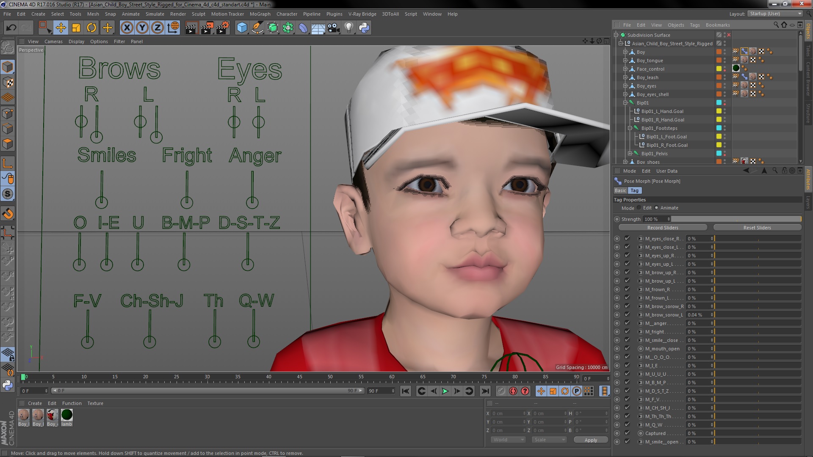Open the Layout dropdown
Image resolution: width=813 pixels, height=457 pixels.
click(x=774, y=14)
